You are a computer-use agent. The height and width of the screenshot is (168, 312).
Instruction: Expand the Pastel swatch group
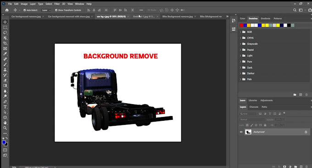coord(240,50)
